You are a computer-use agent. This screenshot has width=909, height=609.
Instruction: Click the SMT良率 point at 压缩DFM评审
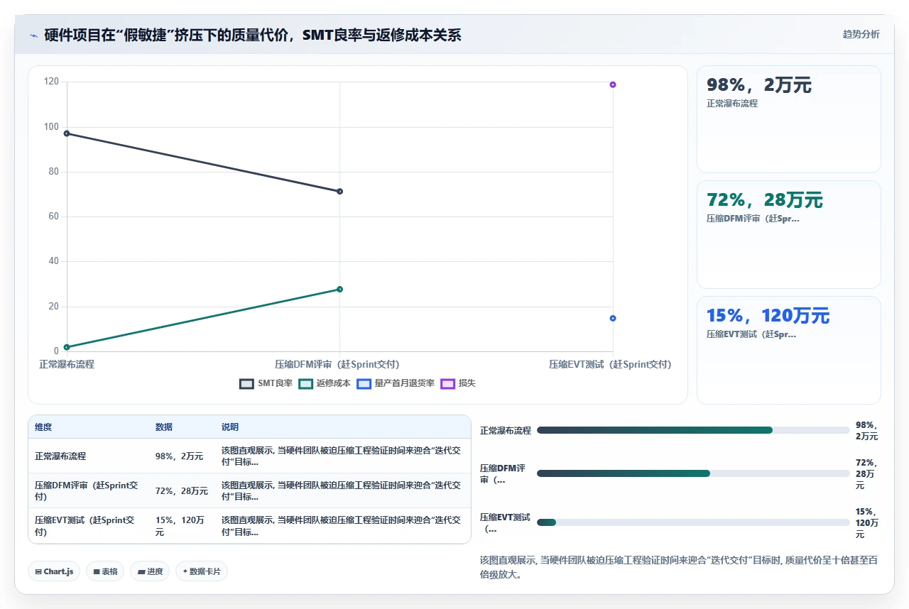(x=339, y=191)
